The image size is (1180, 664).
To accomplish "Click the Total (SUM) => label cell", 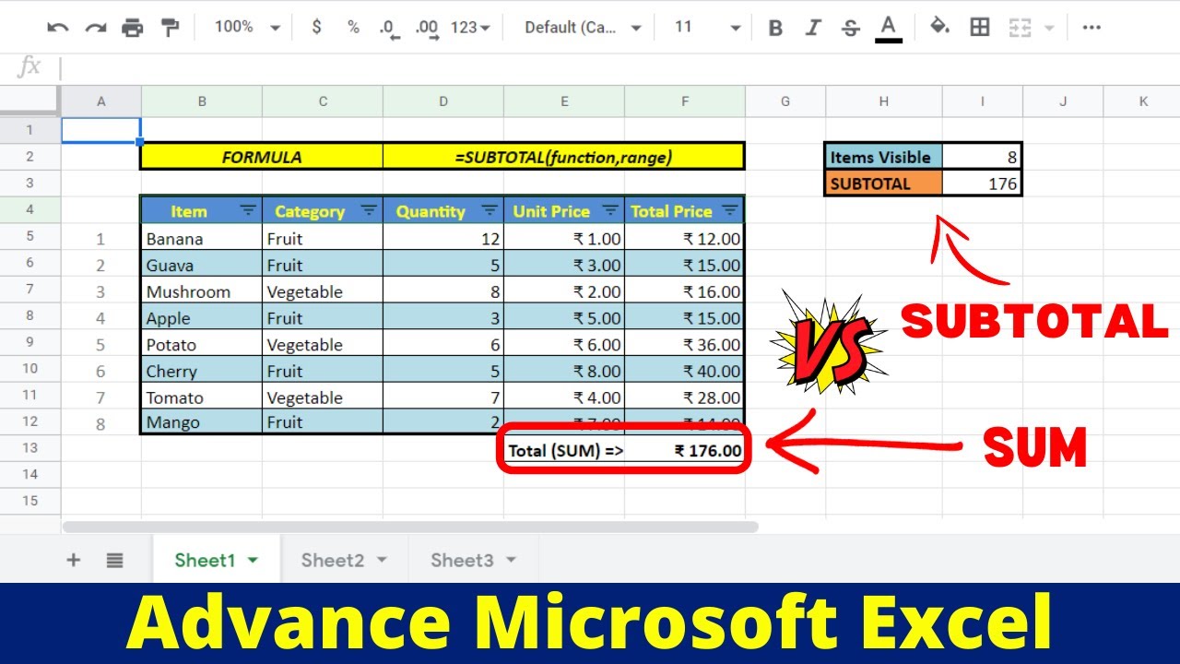I will point(564,451).
